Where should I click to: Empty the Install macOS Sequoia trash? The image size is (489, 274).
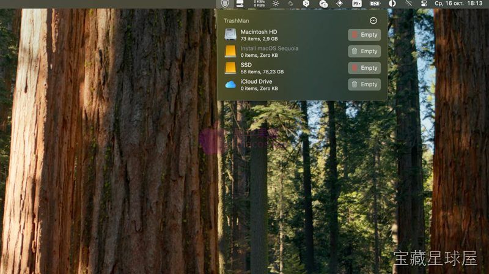[x=364, y=51]
